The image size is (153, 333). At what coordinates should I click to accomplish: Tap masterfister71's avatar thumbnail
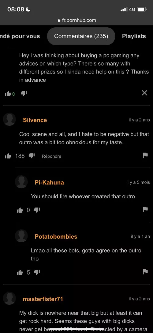(x=9, y=298)
